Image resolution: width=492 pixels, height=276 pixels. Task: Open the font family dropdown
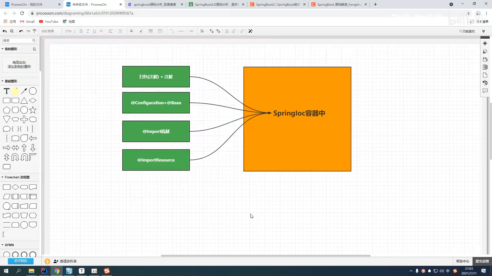click(51, 31)
